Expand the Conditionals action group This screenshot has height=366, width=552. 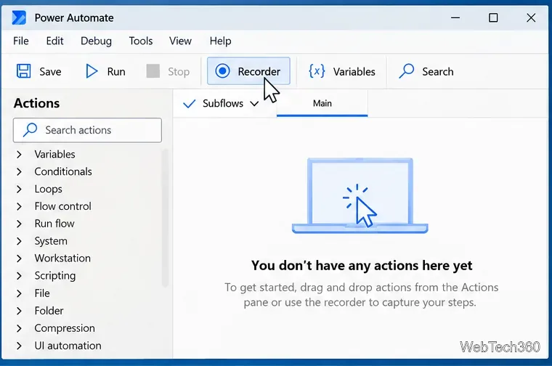[x=20, y=171]
